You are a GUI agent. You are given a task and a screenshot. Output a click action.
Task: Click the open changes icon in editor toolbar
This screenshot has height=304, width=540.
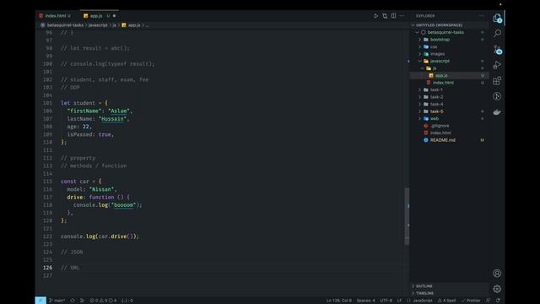pyautogui.click(x=385, y=16)
